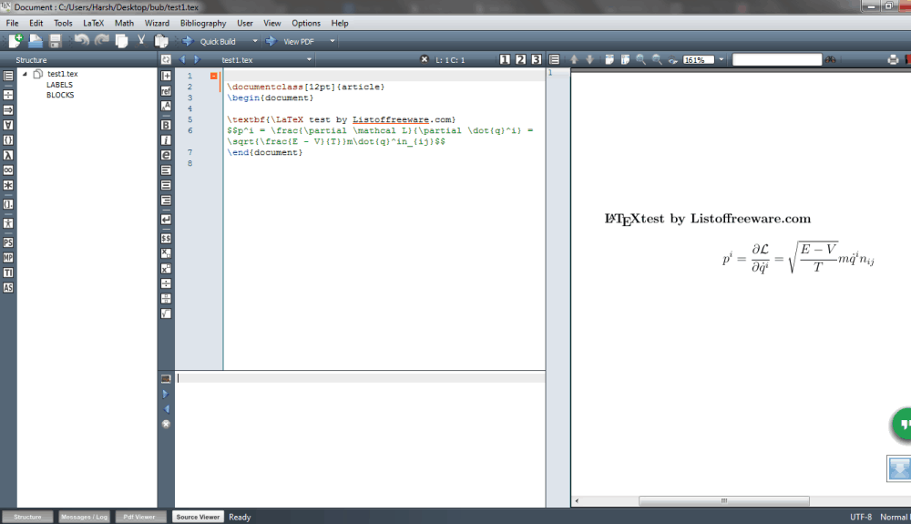The height and width of the screenshot is (524, 911).
Task: Open the Edit menu
Action: click(x=36, y=23)
